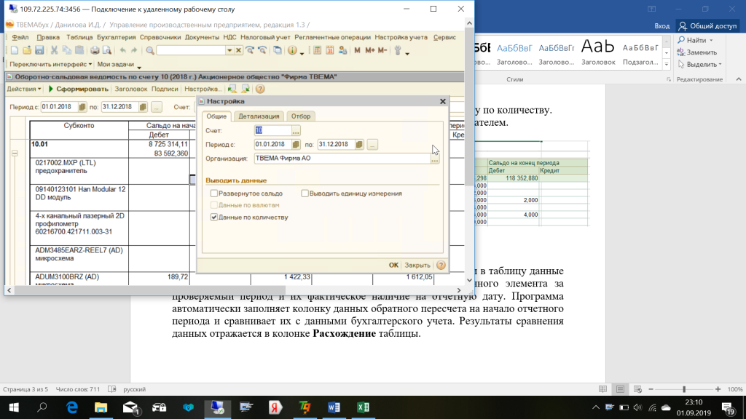This screenshot has width=746, height=419.
Task: Open the Документы menu
Action: (x=202, y=37)
